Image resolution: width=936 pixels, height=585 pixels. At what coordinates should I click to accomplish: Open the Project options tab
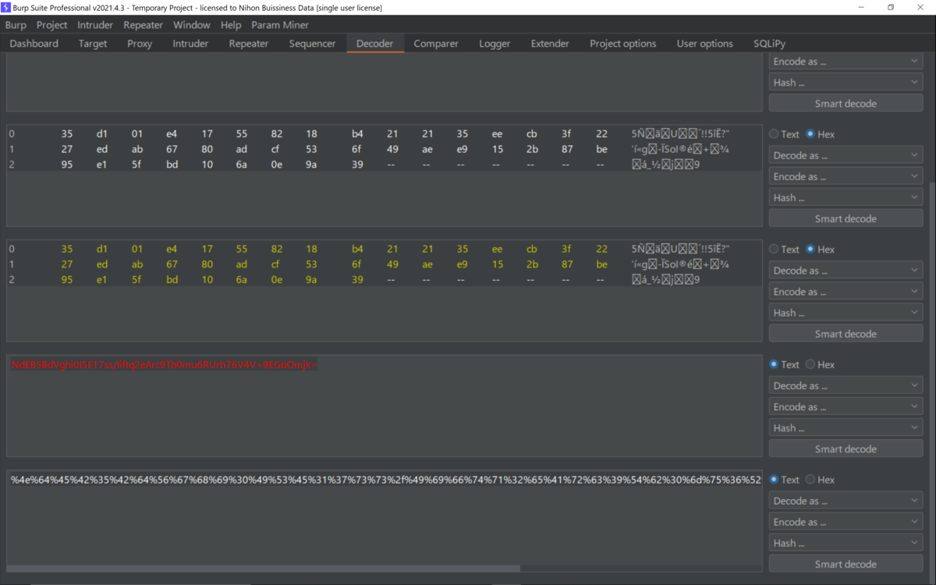point(623,44)
